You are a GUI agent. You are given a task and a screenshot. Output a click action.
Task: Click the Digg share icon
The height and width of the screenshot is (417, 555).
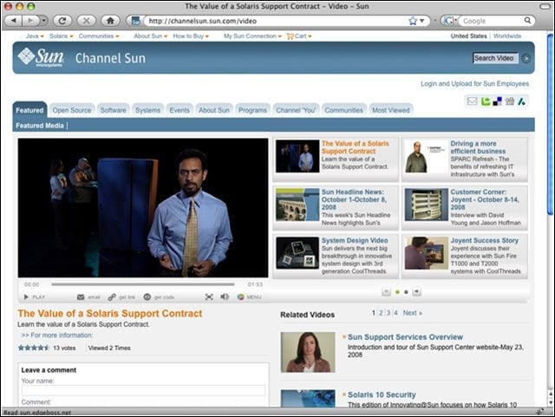pos(510,101)
